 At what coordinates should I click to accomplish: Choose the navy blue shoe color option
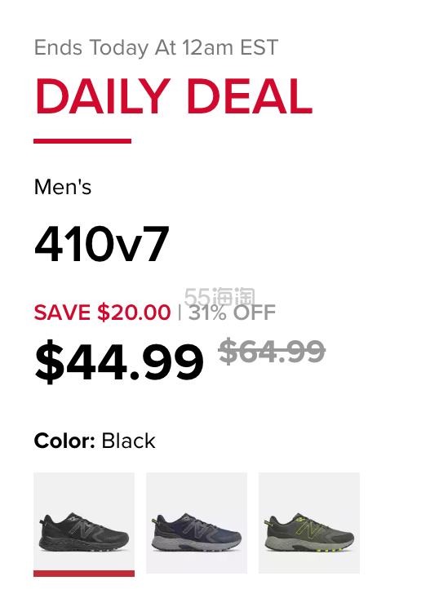pyautogui.click(x=197, y=522)
